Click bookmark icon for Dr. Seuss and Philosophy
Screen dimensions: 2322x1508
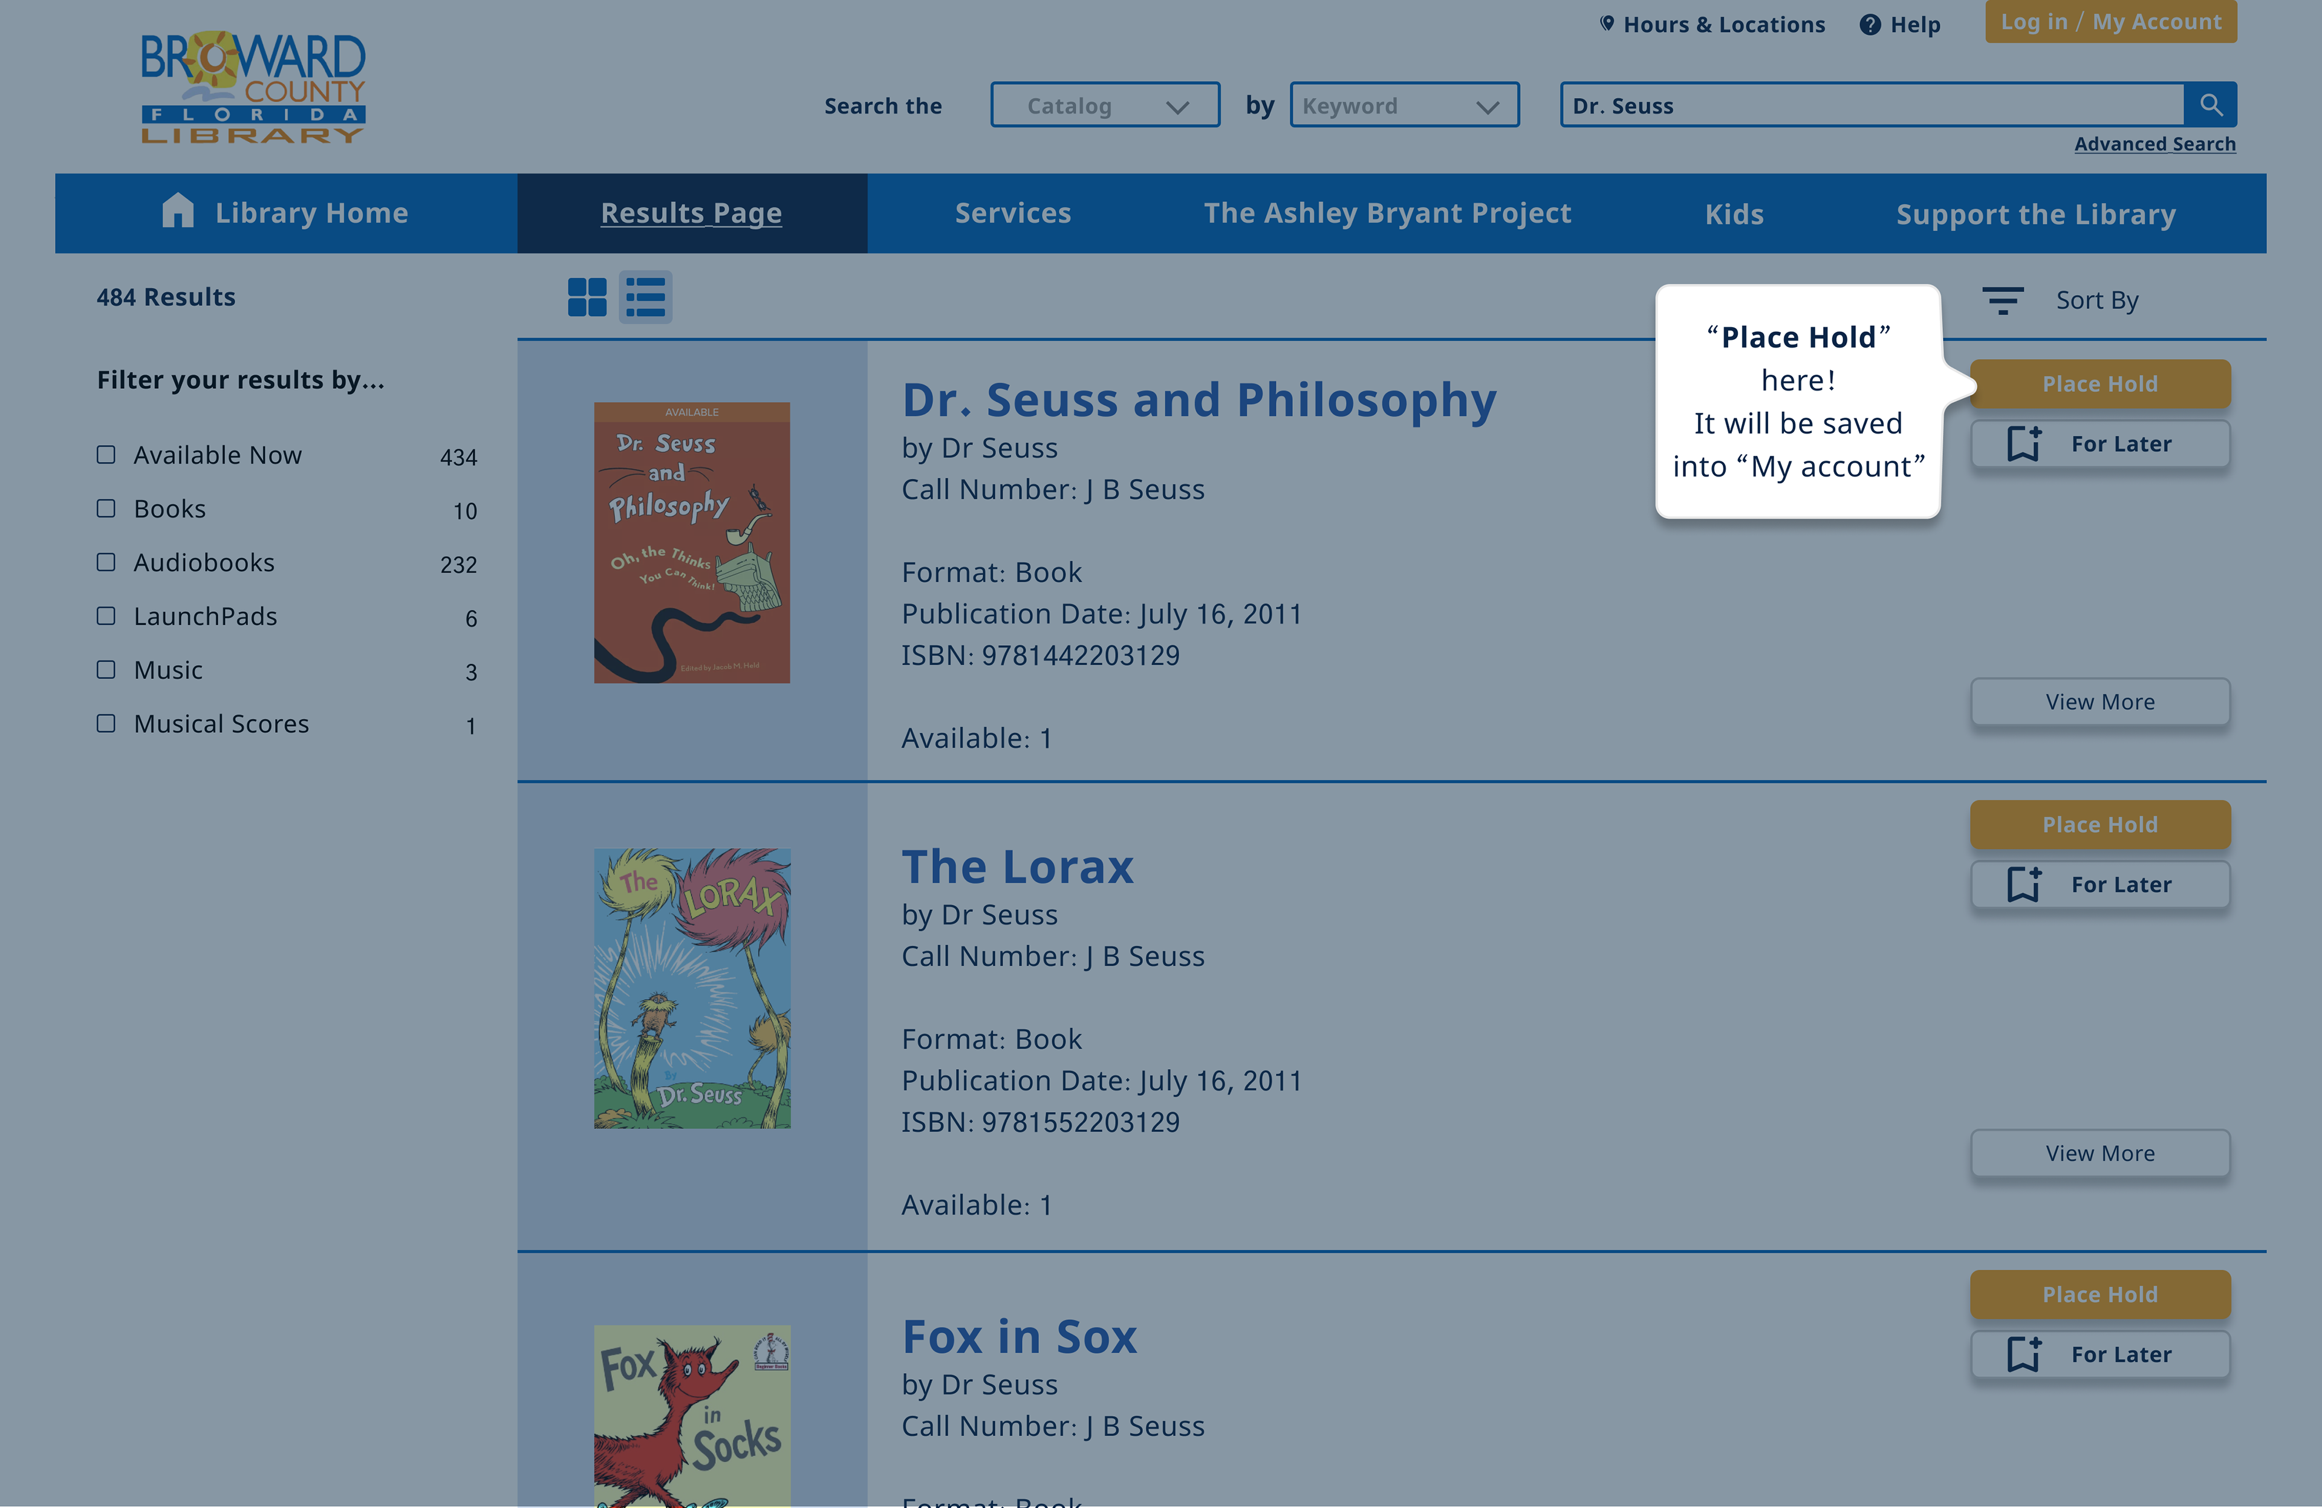(2024, 444)
